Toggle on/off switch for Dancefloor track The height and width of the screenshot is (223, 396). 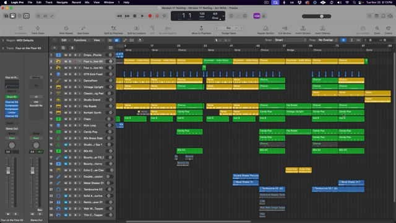[109, 81]
